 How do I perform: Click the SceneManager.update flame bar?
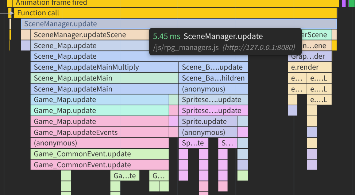pos(179,24)
